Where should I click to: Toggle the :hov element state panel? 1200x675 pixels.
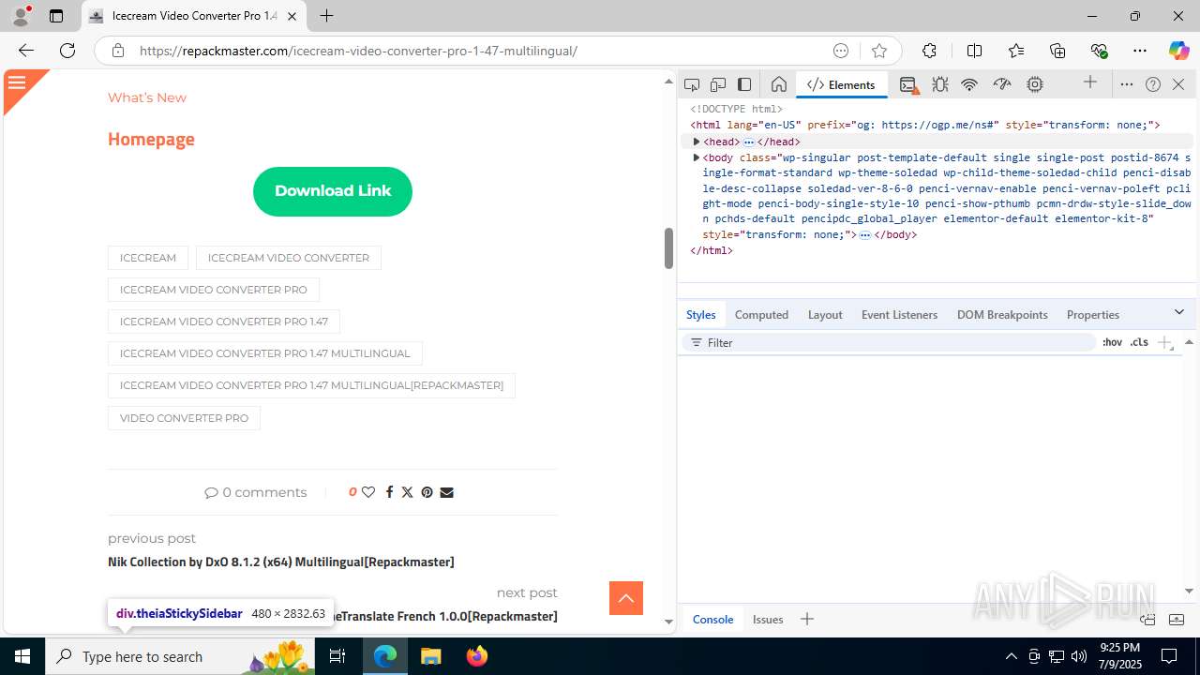[x=1112, y=343]
